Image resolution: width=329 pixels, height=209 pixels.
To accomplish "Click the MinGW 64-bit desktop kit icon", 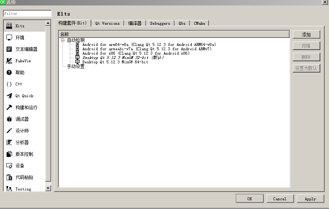I will [x=77, y=62].
